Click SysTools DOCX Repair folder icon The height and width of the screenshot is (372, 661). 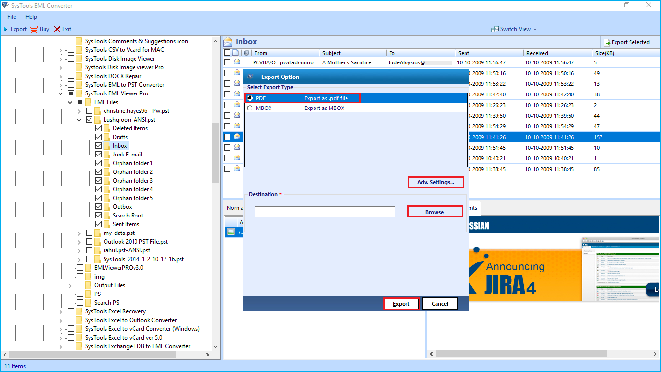(79, 76)
